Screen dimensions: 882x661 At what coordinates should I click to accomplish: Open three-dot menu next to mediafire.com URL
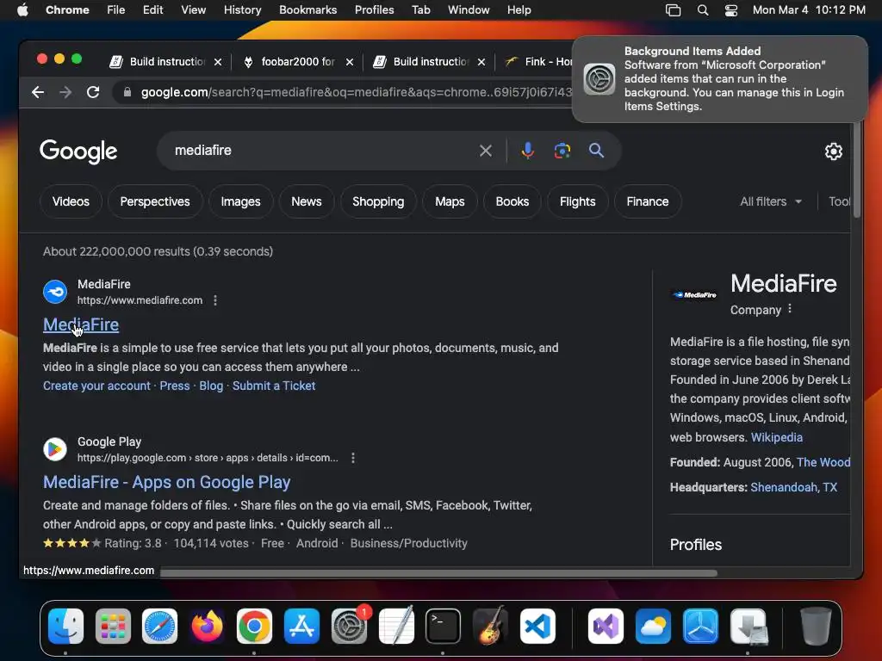215,300
